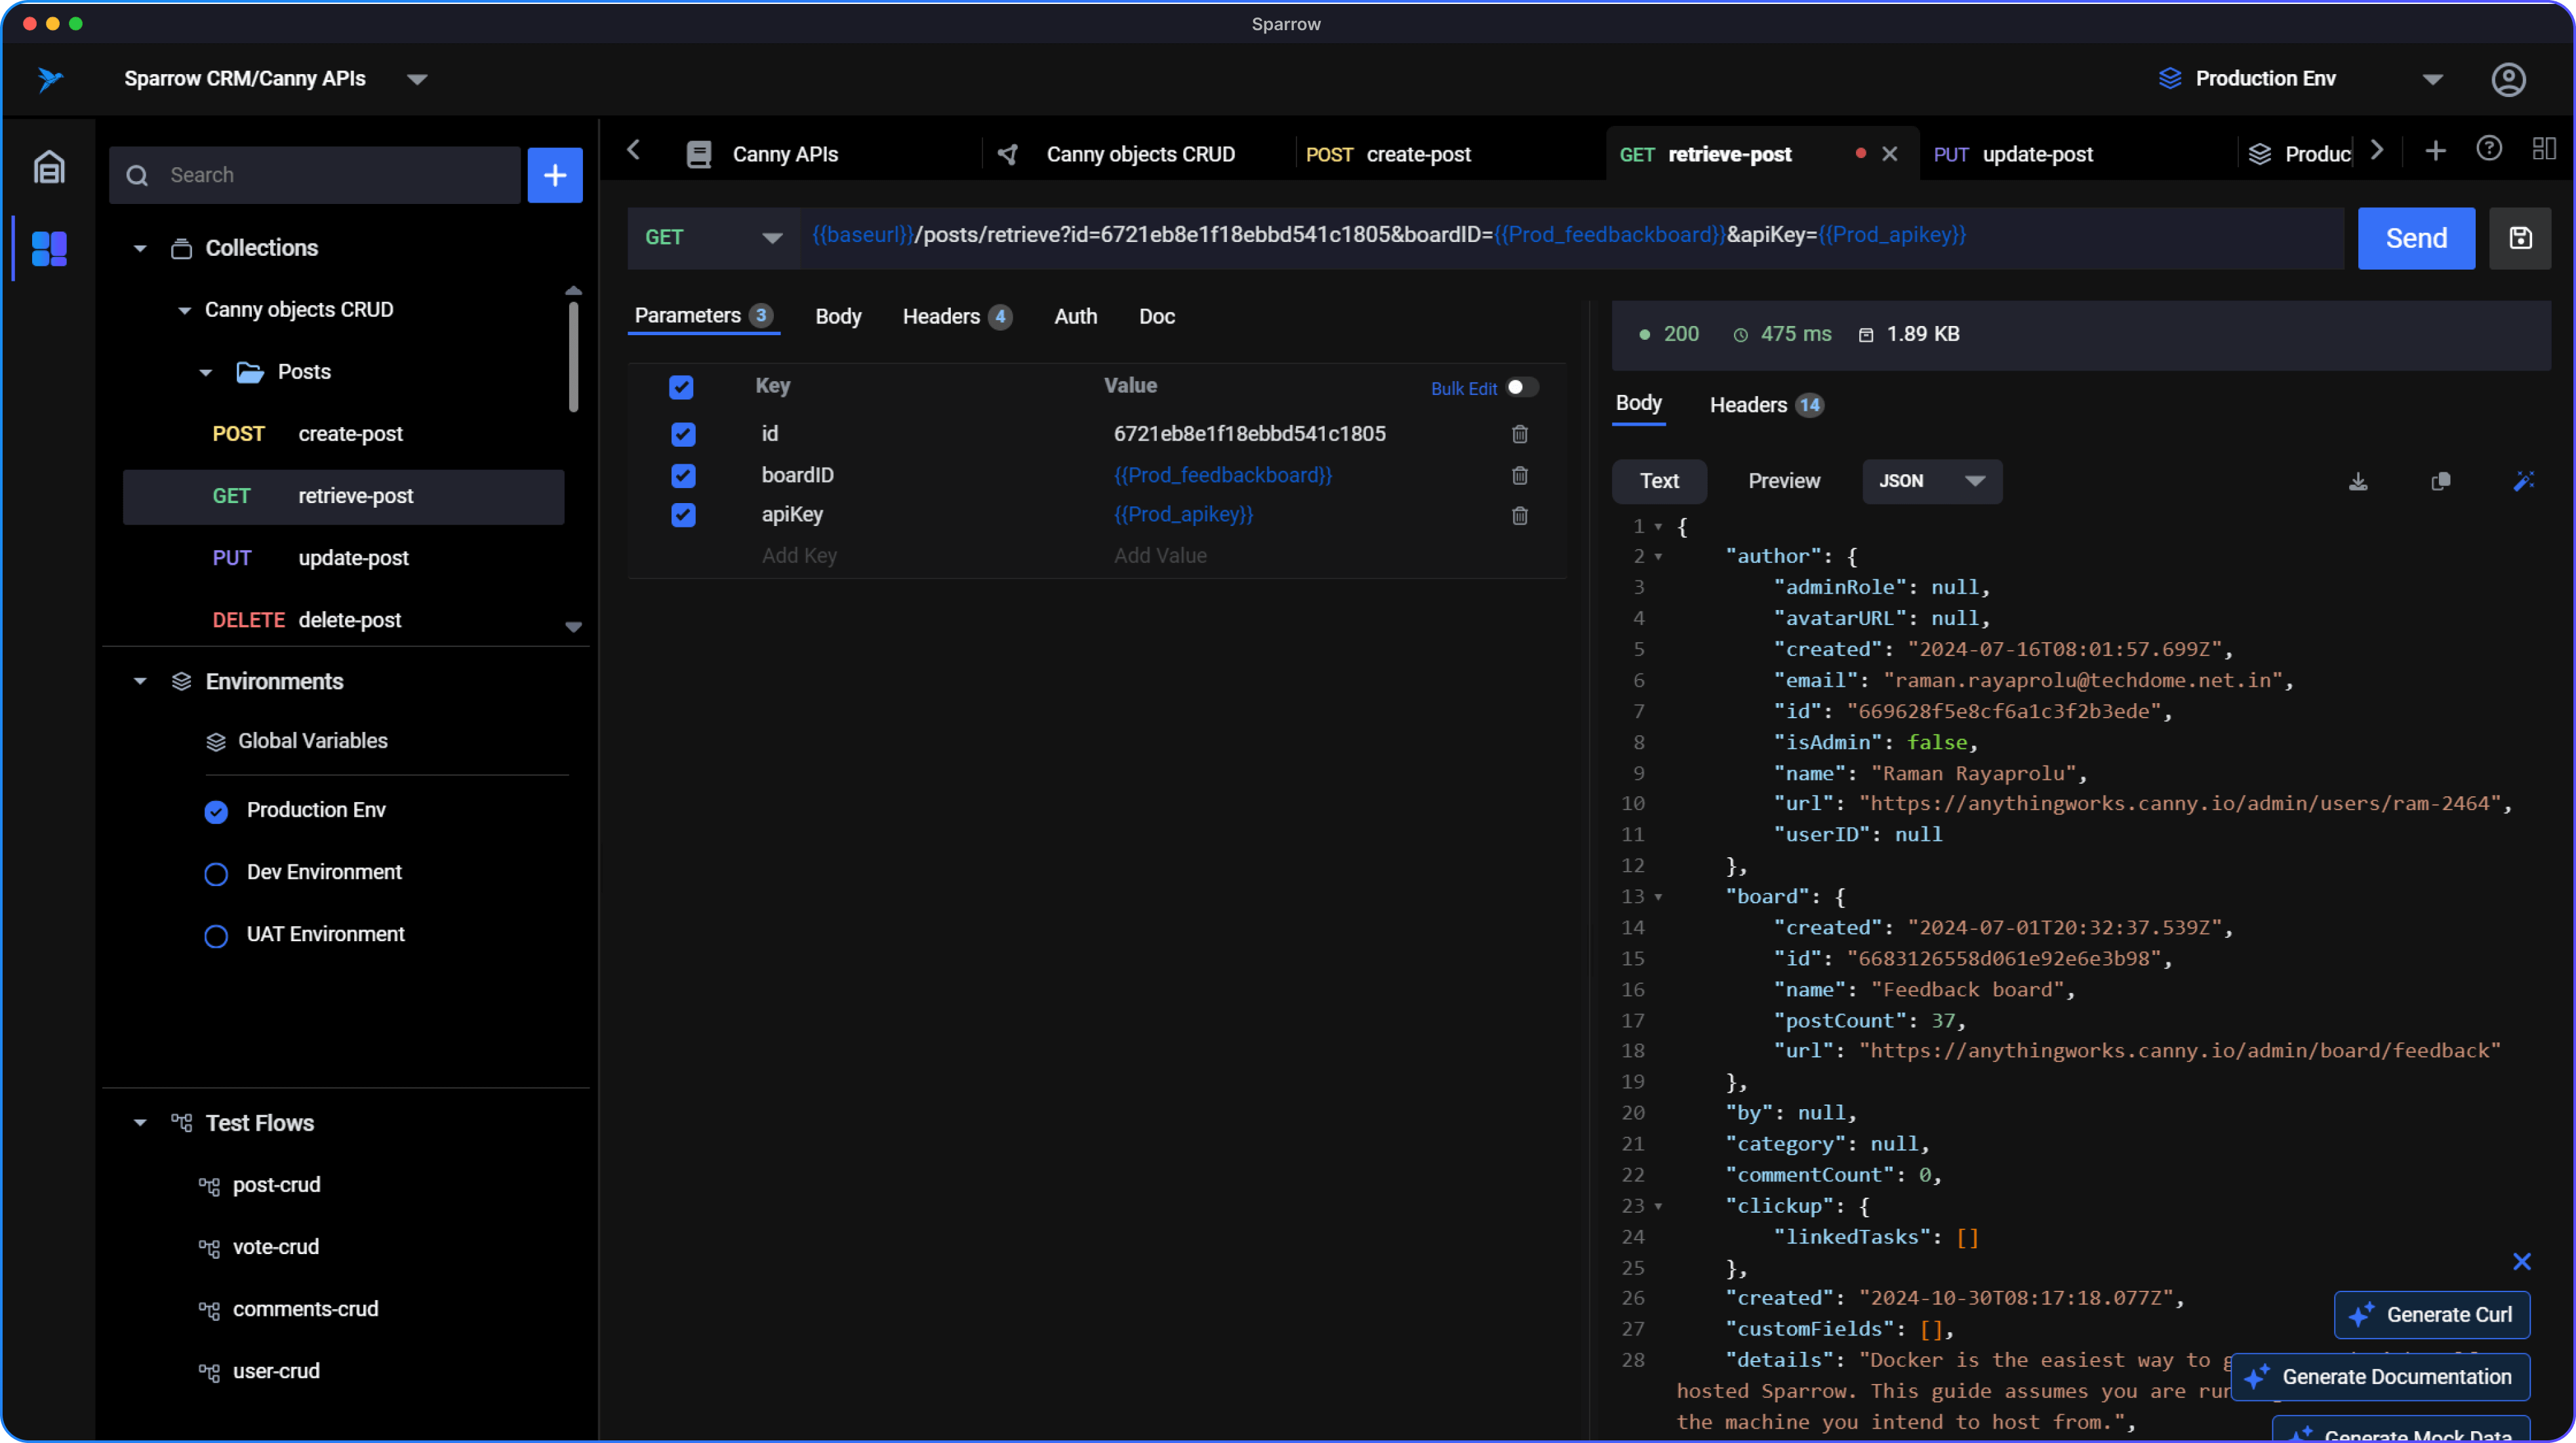Toggle the select-all parameters checkbox
Viewport: 2576px width, 1443px height.
click(681, 387)
